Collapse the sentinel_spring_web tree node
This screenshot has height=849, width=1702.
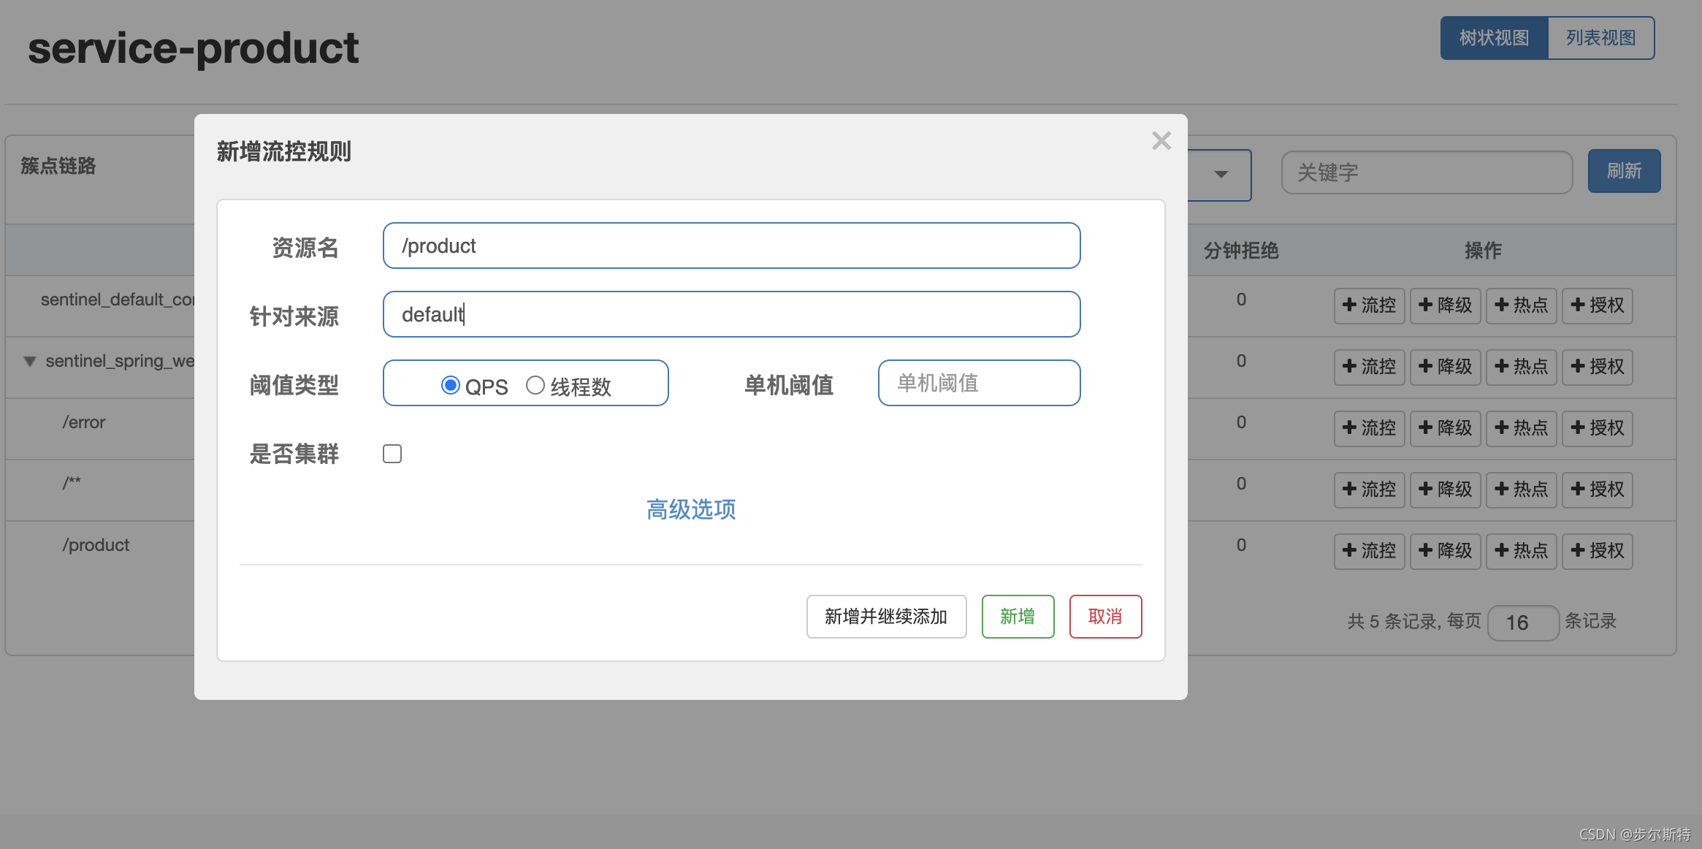30,361
